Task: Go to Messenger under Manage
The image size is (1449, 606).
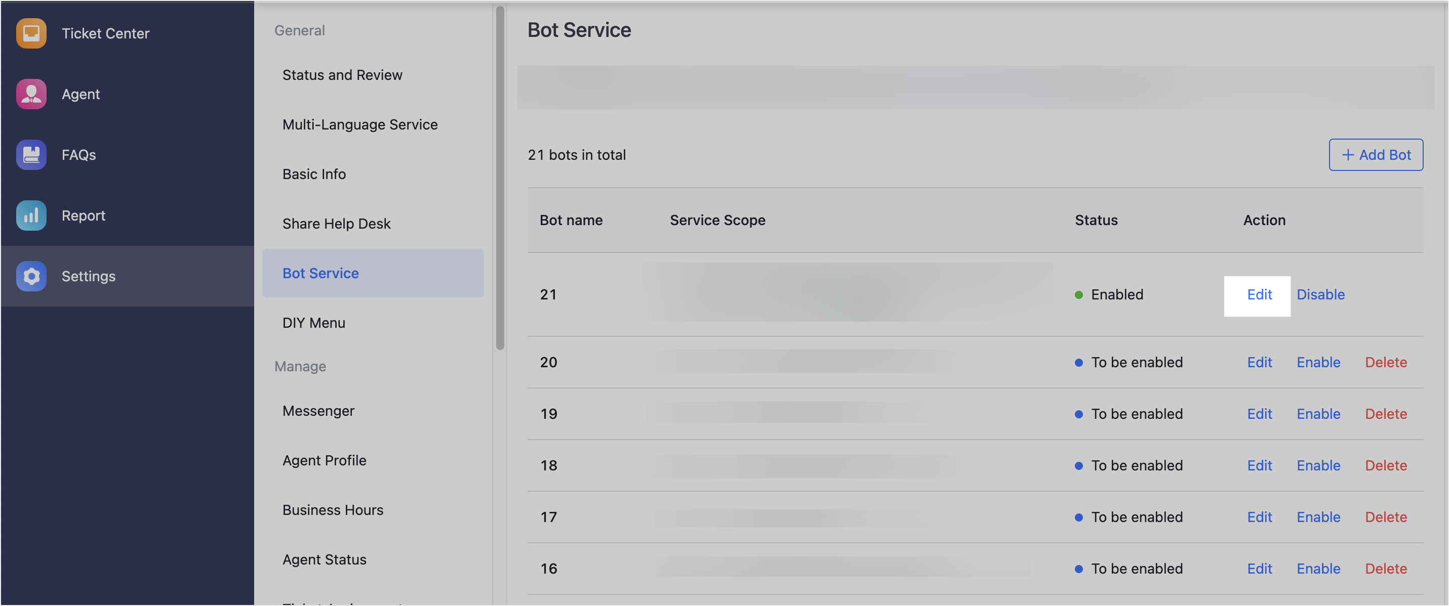Action: [x=318, y=410]
